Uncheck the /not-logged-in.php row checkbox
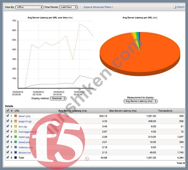This screenshot has height=170, width=188. click(8, 131)
